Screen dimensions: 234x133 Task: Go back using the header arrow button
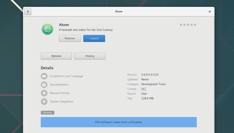click(28, 11)
